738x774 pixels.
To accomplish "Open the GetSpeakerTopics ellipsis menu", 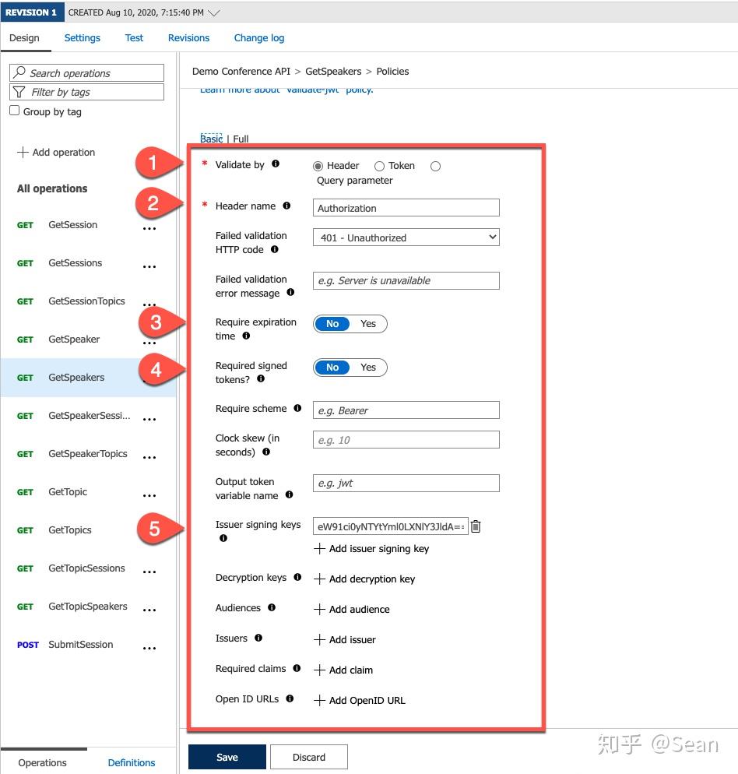I will 149,458.
